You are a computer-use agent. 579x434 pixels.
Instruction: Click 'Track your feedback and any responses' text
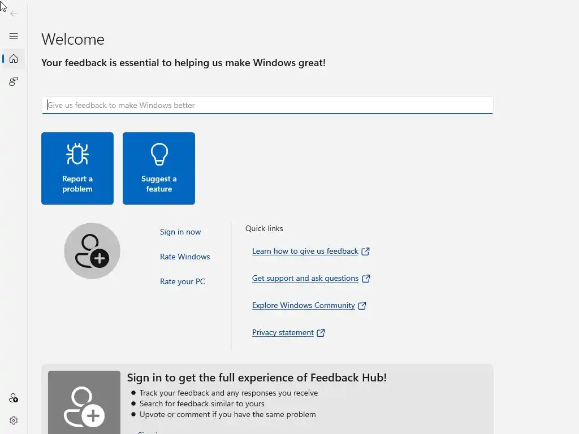[228, 393]
